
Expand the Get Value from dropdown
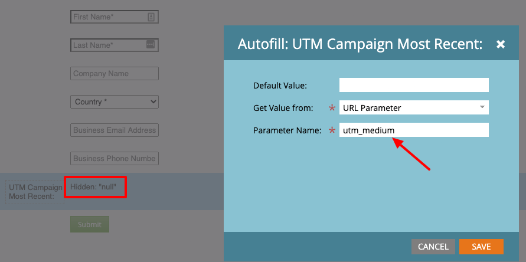coord(414,107)
